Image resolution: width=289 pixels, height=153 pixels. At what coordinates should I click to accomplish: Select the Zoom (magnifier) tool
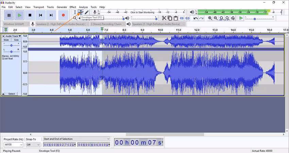pos(75,18)
